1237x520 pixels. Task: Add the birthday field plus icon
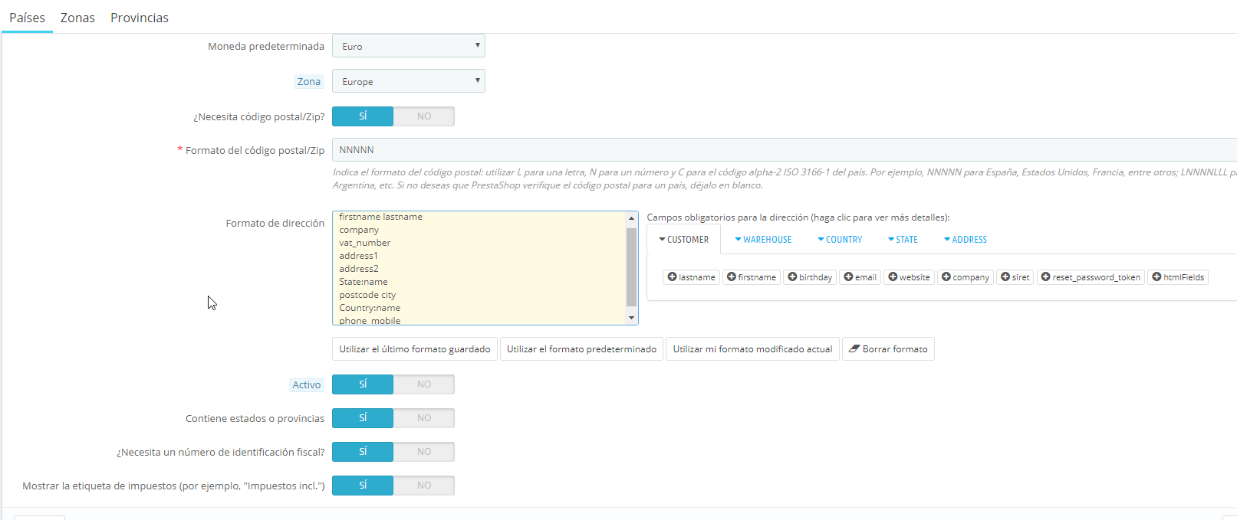tap(792, 276)
